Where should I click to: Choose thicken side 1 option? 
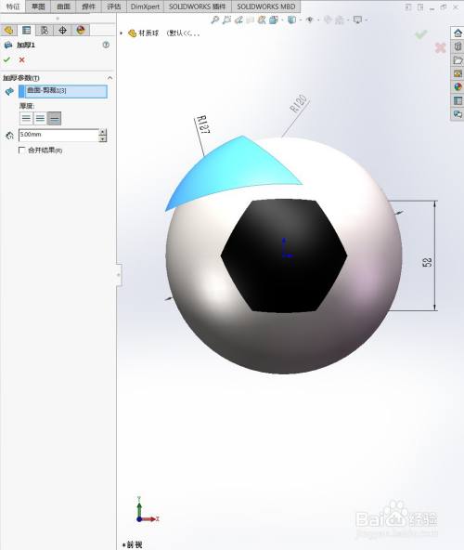pos(26,118)
